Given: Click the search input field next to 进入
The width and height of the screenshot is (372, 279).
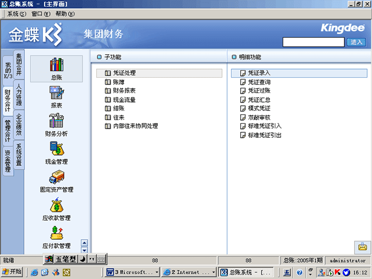Looking at the screenshot, I should 314,42.
